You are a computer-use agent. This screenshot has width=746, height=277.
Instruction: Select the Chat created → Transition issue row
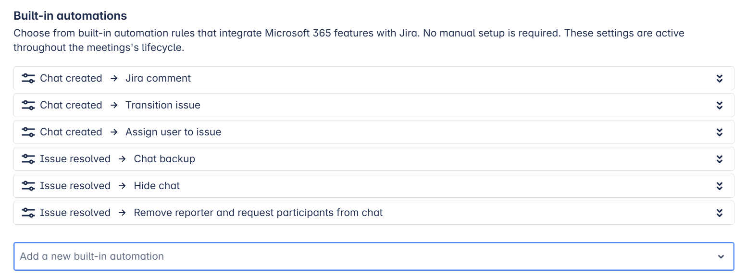point(373,105)
